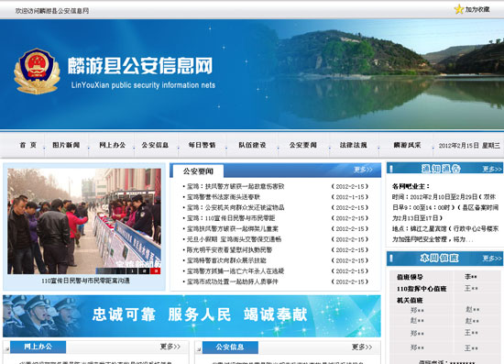Click the 本周值班 panel title

439,258
